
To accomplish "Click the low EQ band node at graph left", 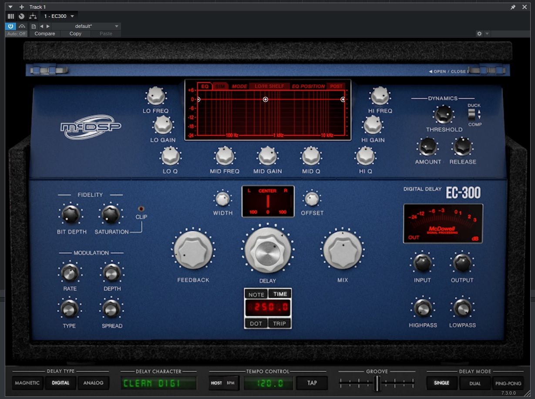I will [198, 100].
